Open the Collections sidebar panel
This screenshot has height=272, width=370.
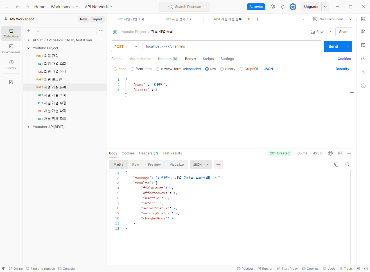tap(11, 33)
